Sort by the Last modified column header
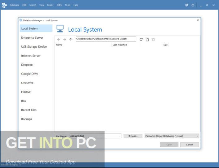The image size is (219, 168). coord(120,45)
